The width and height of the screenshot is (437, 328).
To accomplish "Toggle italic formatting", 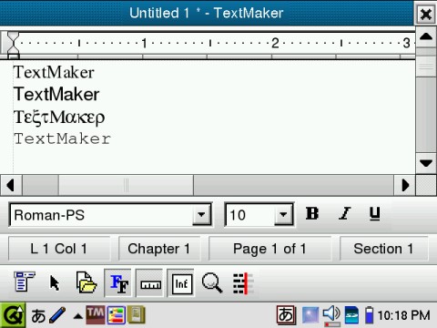I will (345, 213).
